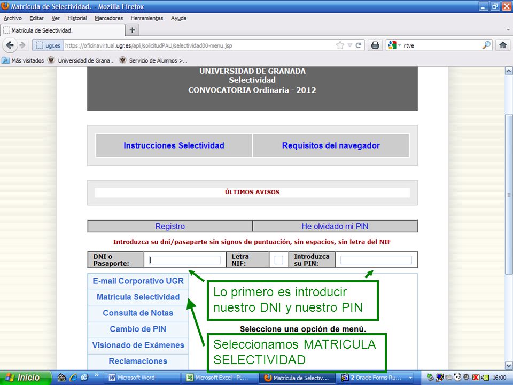
Task: Select the Matrícula de Selectividad browser tab
Action: click(x=62, y=30)
